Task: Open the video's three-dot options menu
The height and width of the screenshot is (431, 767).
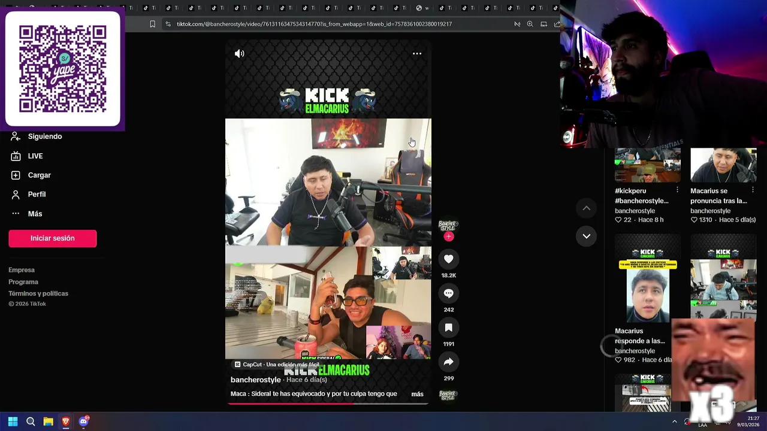Action: coord(417,54)
